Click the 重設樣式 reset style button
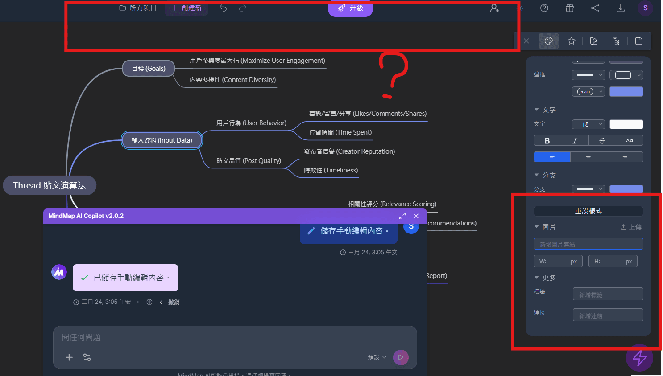Screen dimensions: 663x376 pyautogui.click(x=588, y=211)
